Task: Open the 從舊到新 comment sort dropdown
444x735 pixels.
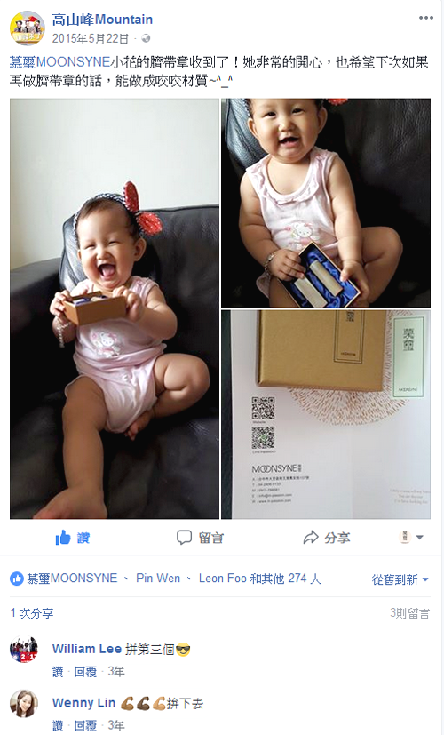Action: pos(400,579)
